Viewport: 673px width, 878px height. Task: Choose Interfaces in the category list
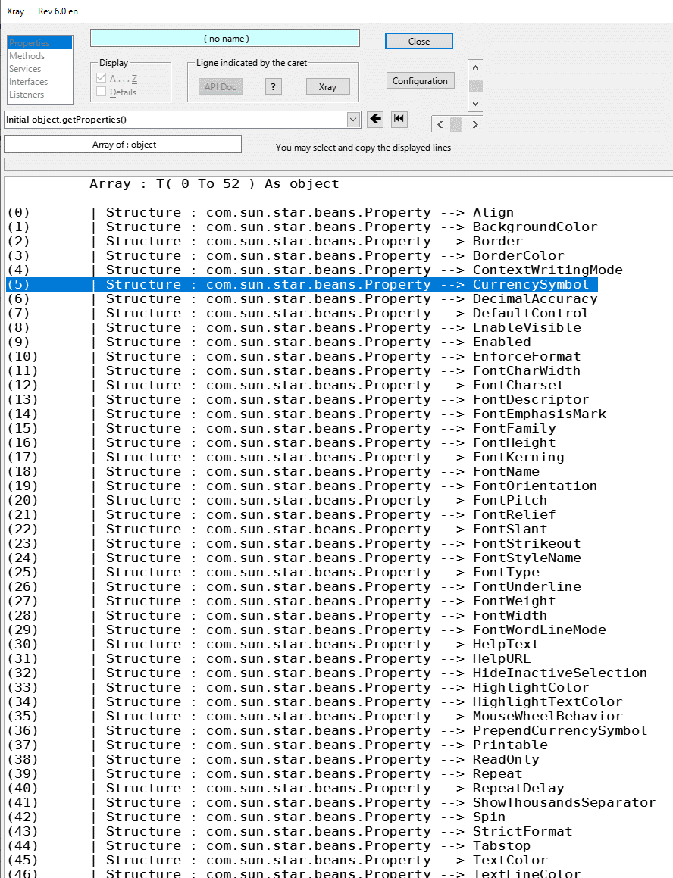point(29,82)
